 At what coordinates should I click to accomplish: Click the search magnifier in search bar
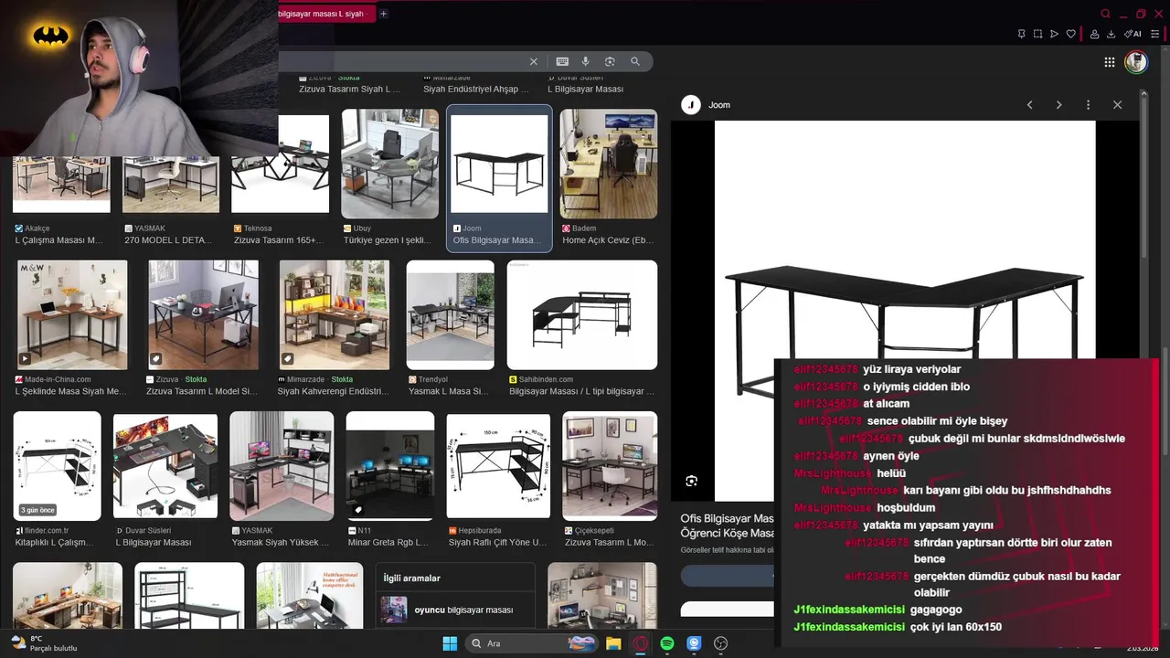click(635, 61)
